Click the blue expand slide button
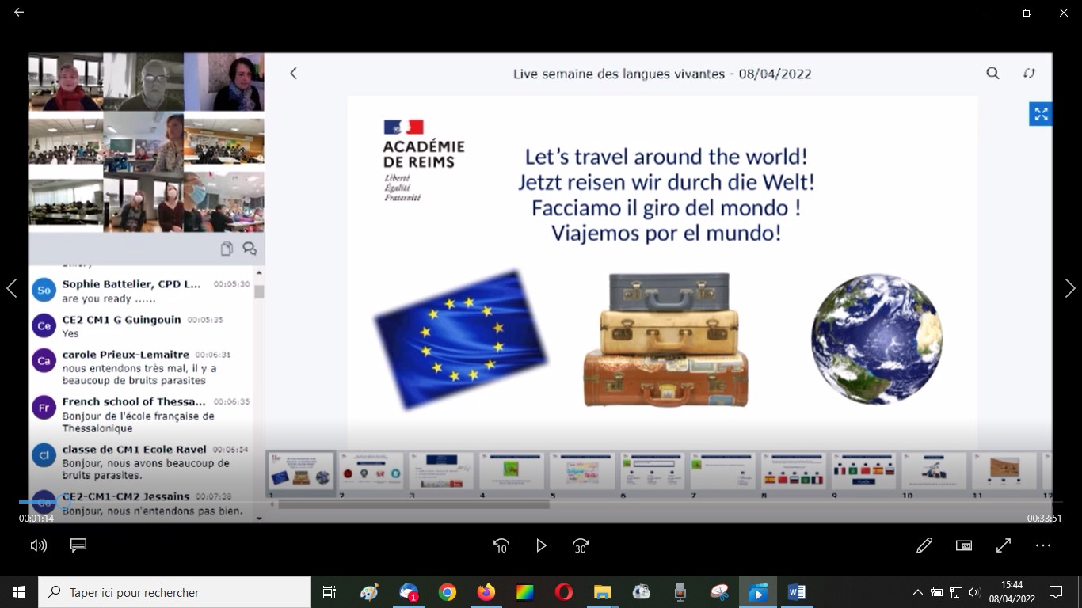 click(x=1041, y=114)
